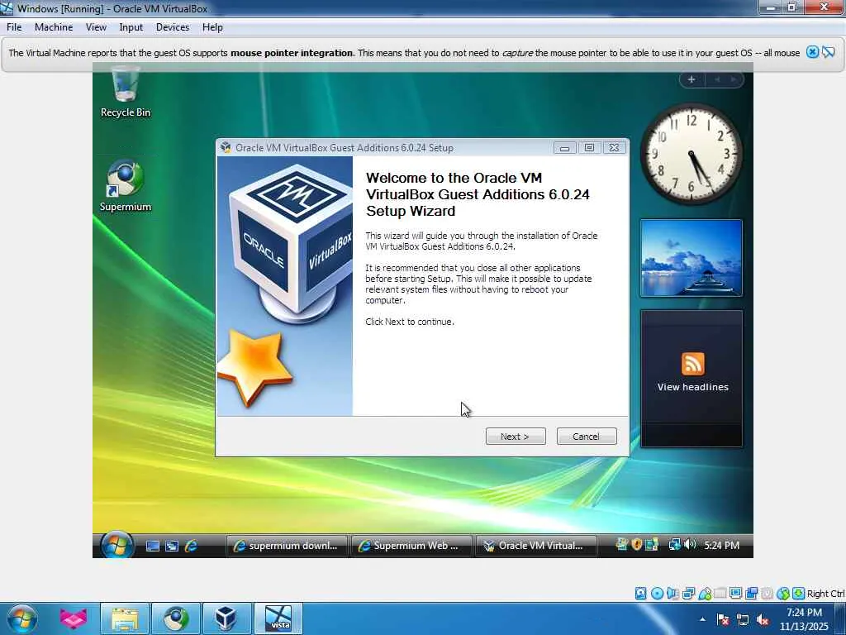Screen dimensions: 846x635
Task: Click the guest tray network icon
Action: click(674, 544)
